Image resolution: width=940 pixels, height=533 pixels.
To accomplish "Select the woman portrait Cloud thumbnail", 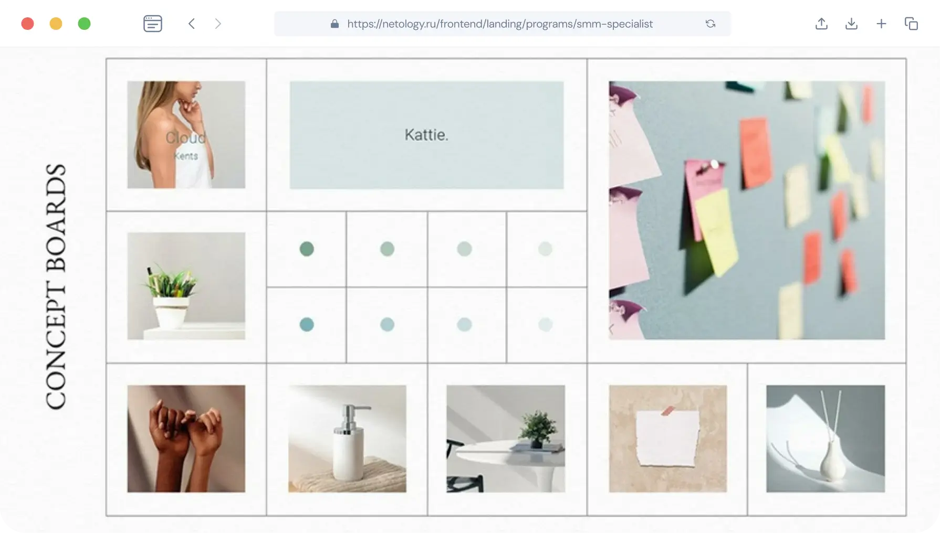I will [186, 134].
